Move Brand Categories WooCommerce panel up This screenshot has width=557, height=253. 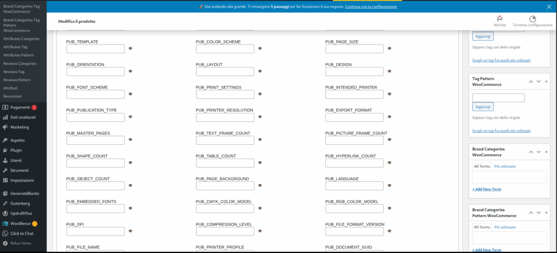coord(531,152)
